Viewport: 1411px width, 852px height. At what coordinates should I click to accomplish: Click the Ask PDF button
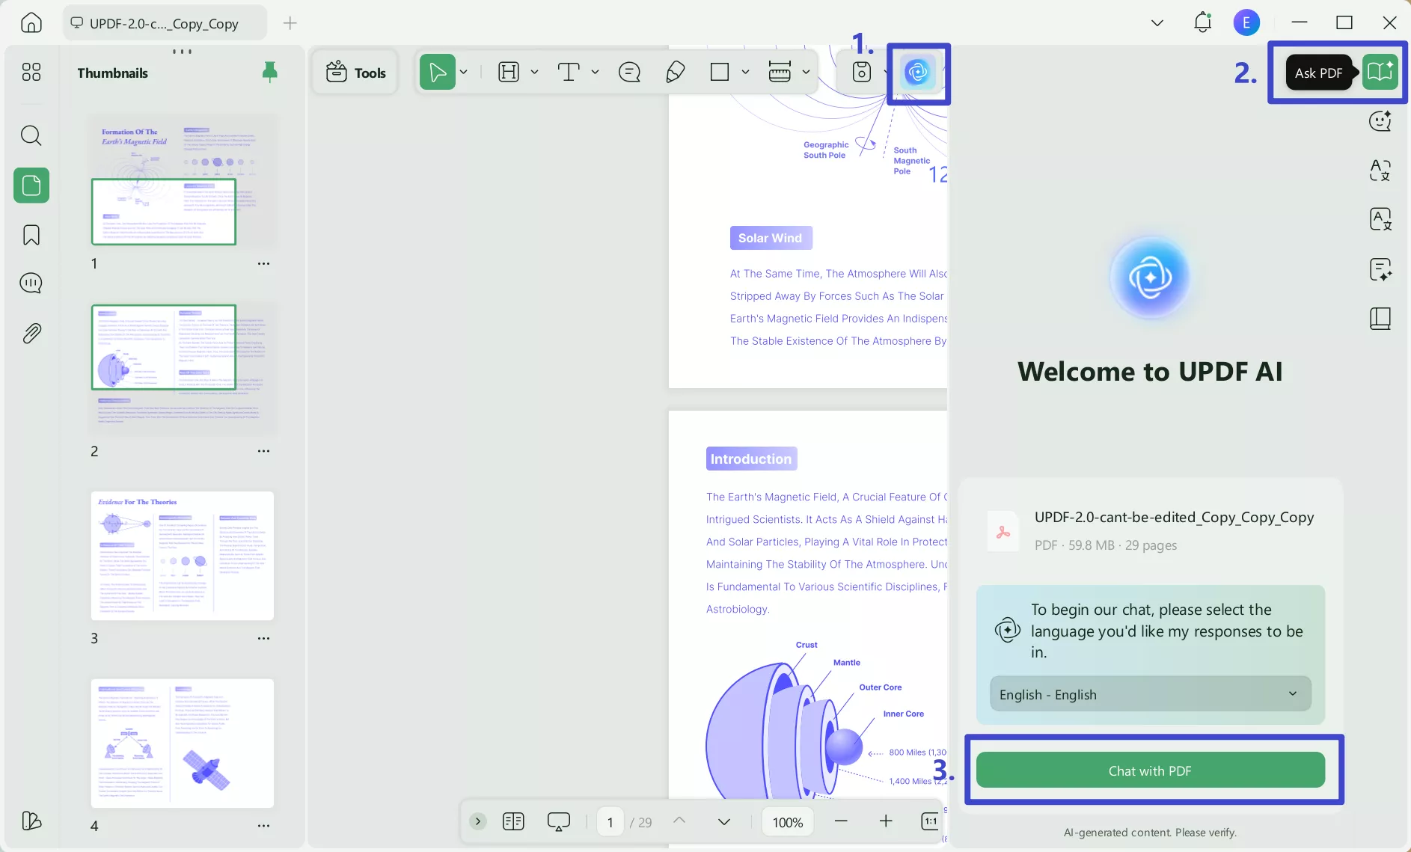click(1320, 72)
